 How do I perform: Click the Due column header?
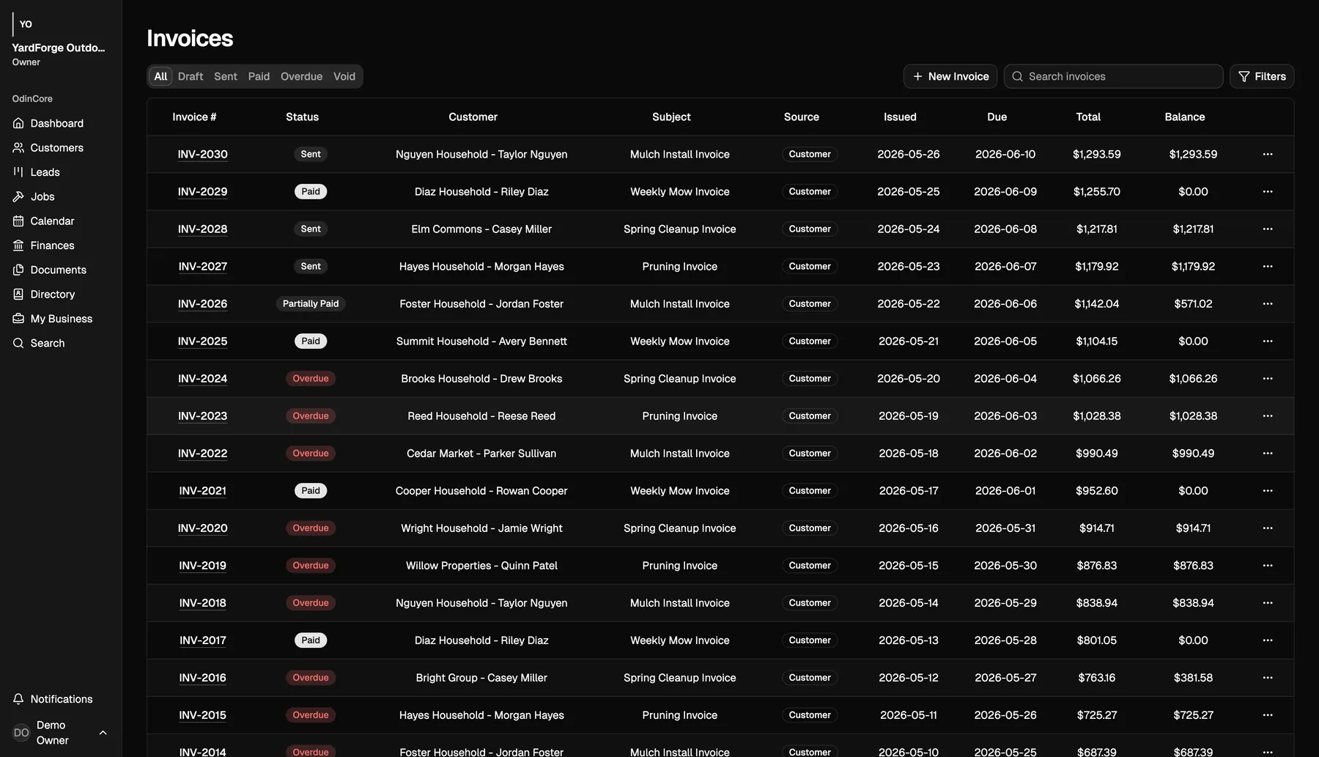pyautogui.click(x=997, y=117)
